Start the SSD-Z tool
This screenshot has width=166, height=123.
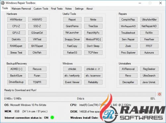pyautogui.click(x=37, y=26)
